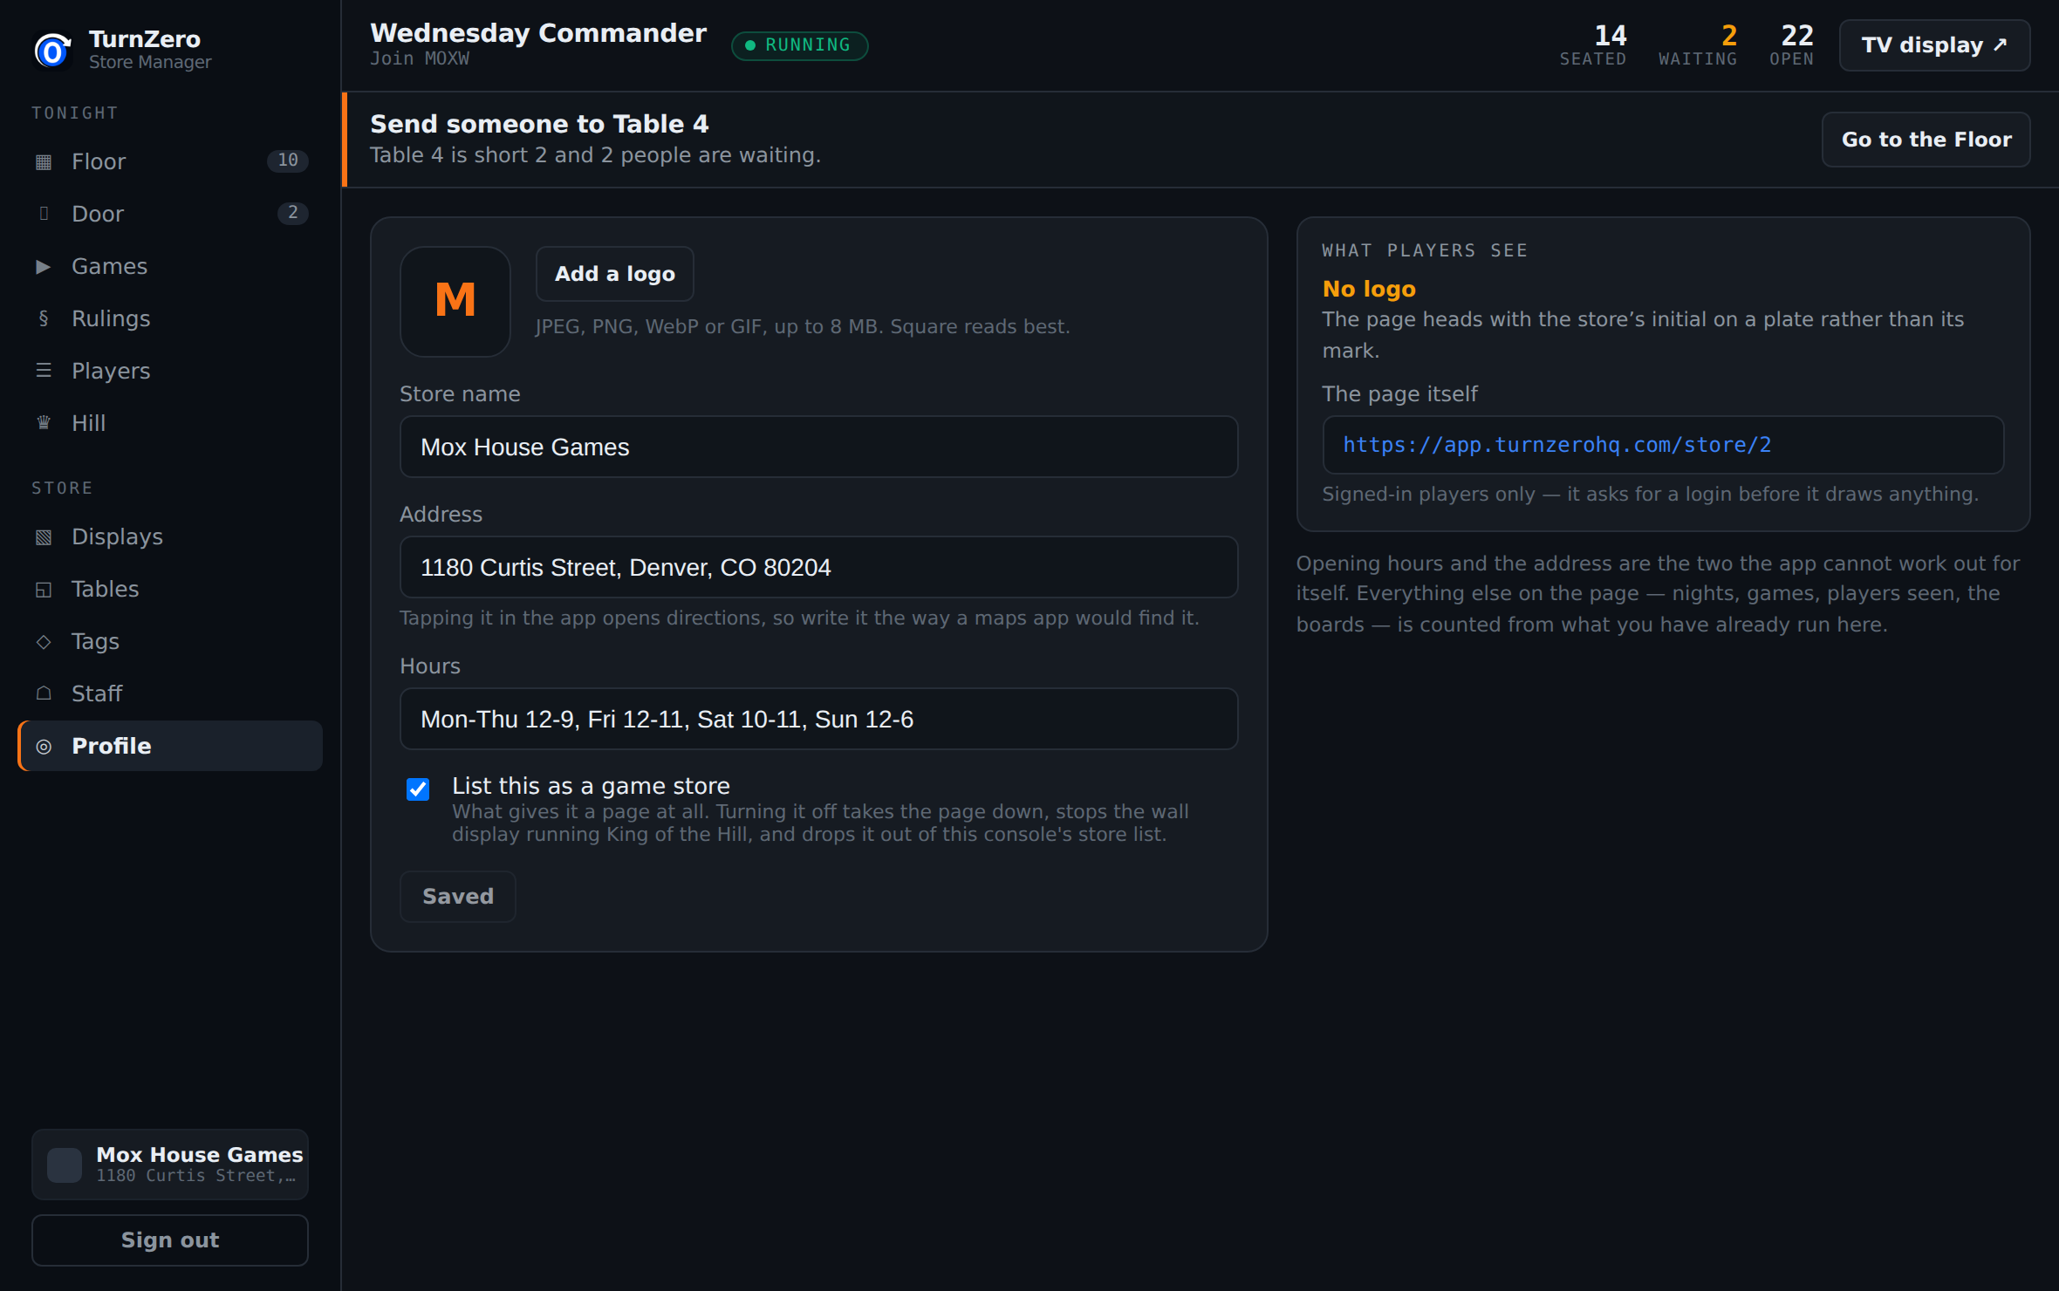Click the Mox House Games store switcher
This screenshot has width=2059, height=1291.
170,1165
